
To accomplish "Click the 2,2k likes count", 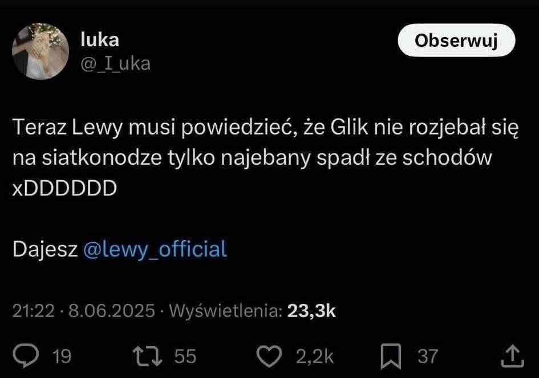I will click(314, 356).
